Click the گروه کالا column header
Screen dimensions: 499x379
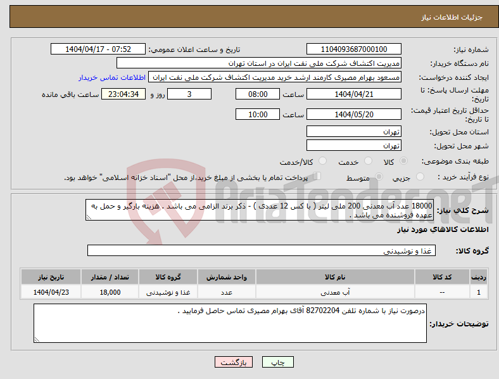click(x=168, y=277)
